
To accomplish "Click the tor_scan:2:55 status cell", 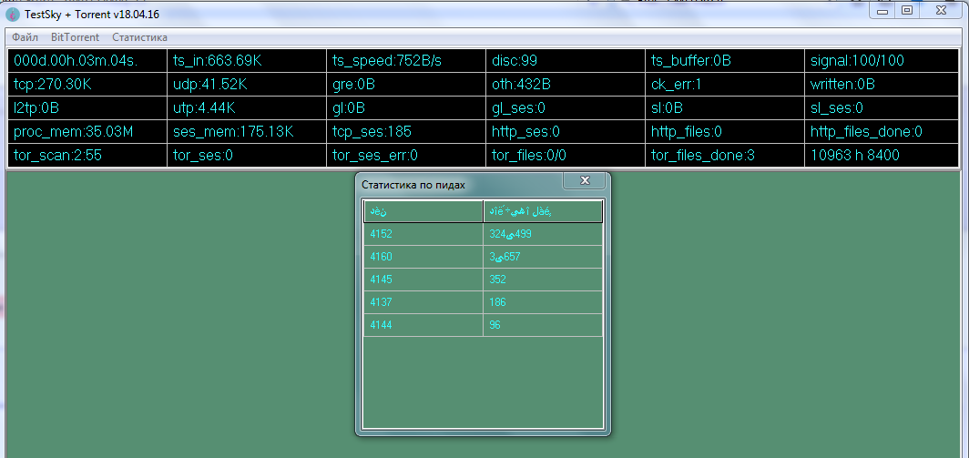I will [x=87, y=156].
